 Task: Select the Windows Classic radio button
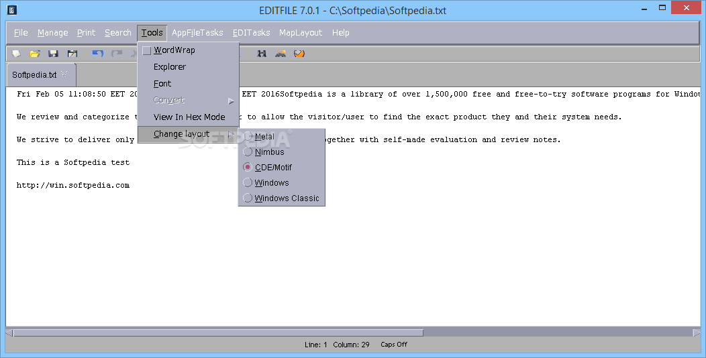coord(248,198)
